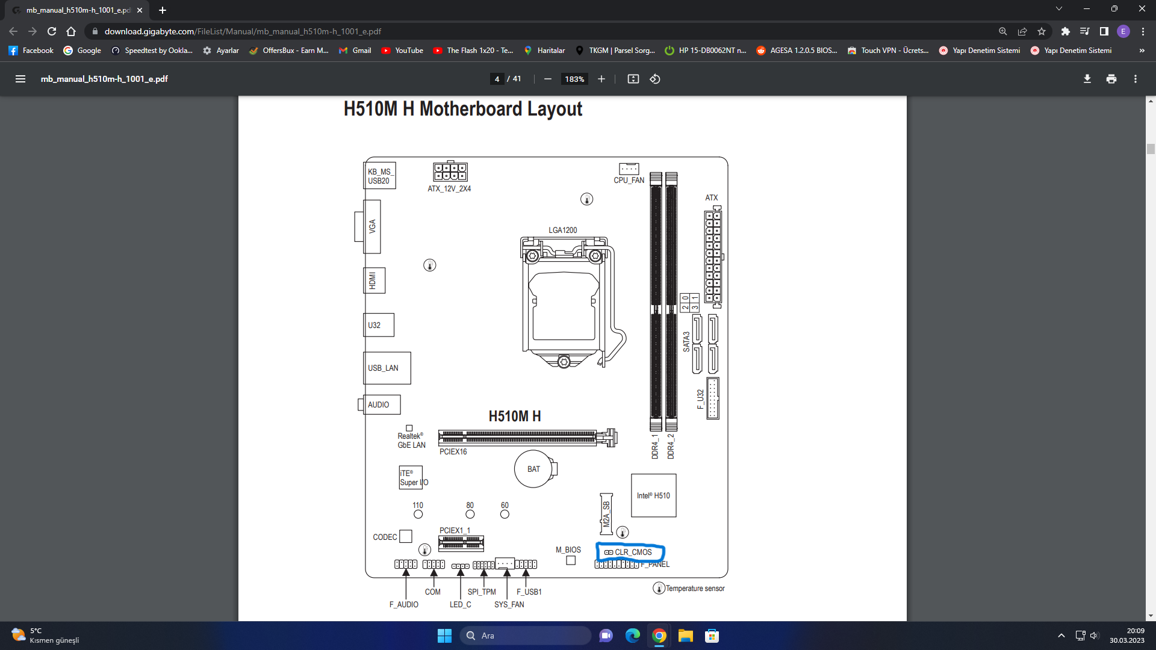Image resolution: width=1156 pixels, height=650 pixels.
Task: Open the PDF viewer more actions menu
Action: 1135,79
